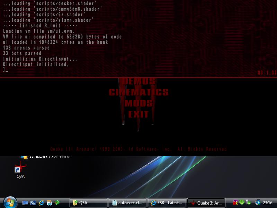Click the Quake 3: Arena taskbar button
This screenshot has height=208, width=277.
[206, 203]
